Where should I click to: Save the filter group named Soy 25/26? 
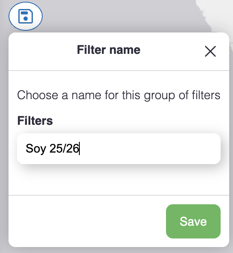click(x=193, y=221)
